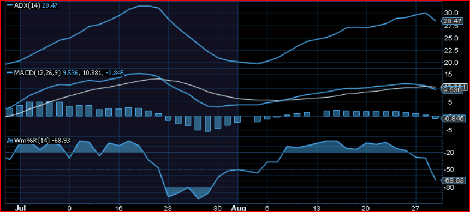Image resolution: width=470 pixels, height=212 pixels.
Task: Click the -80 level on Wm%R axis
Action: pyautogui.click(x=450, y=187)
